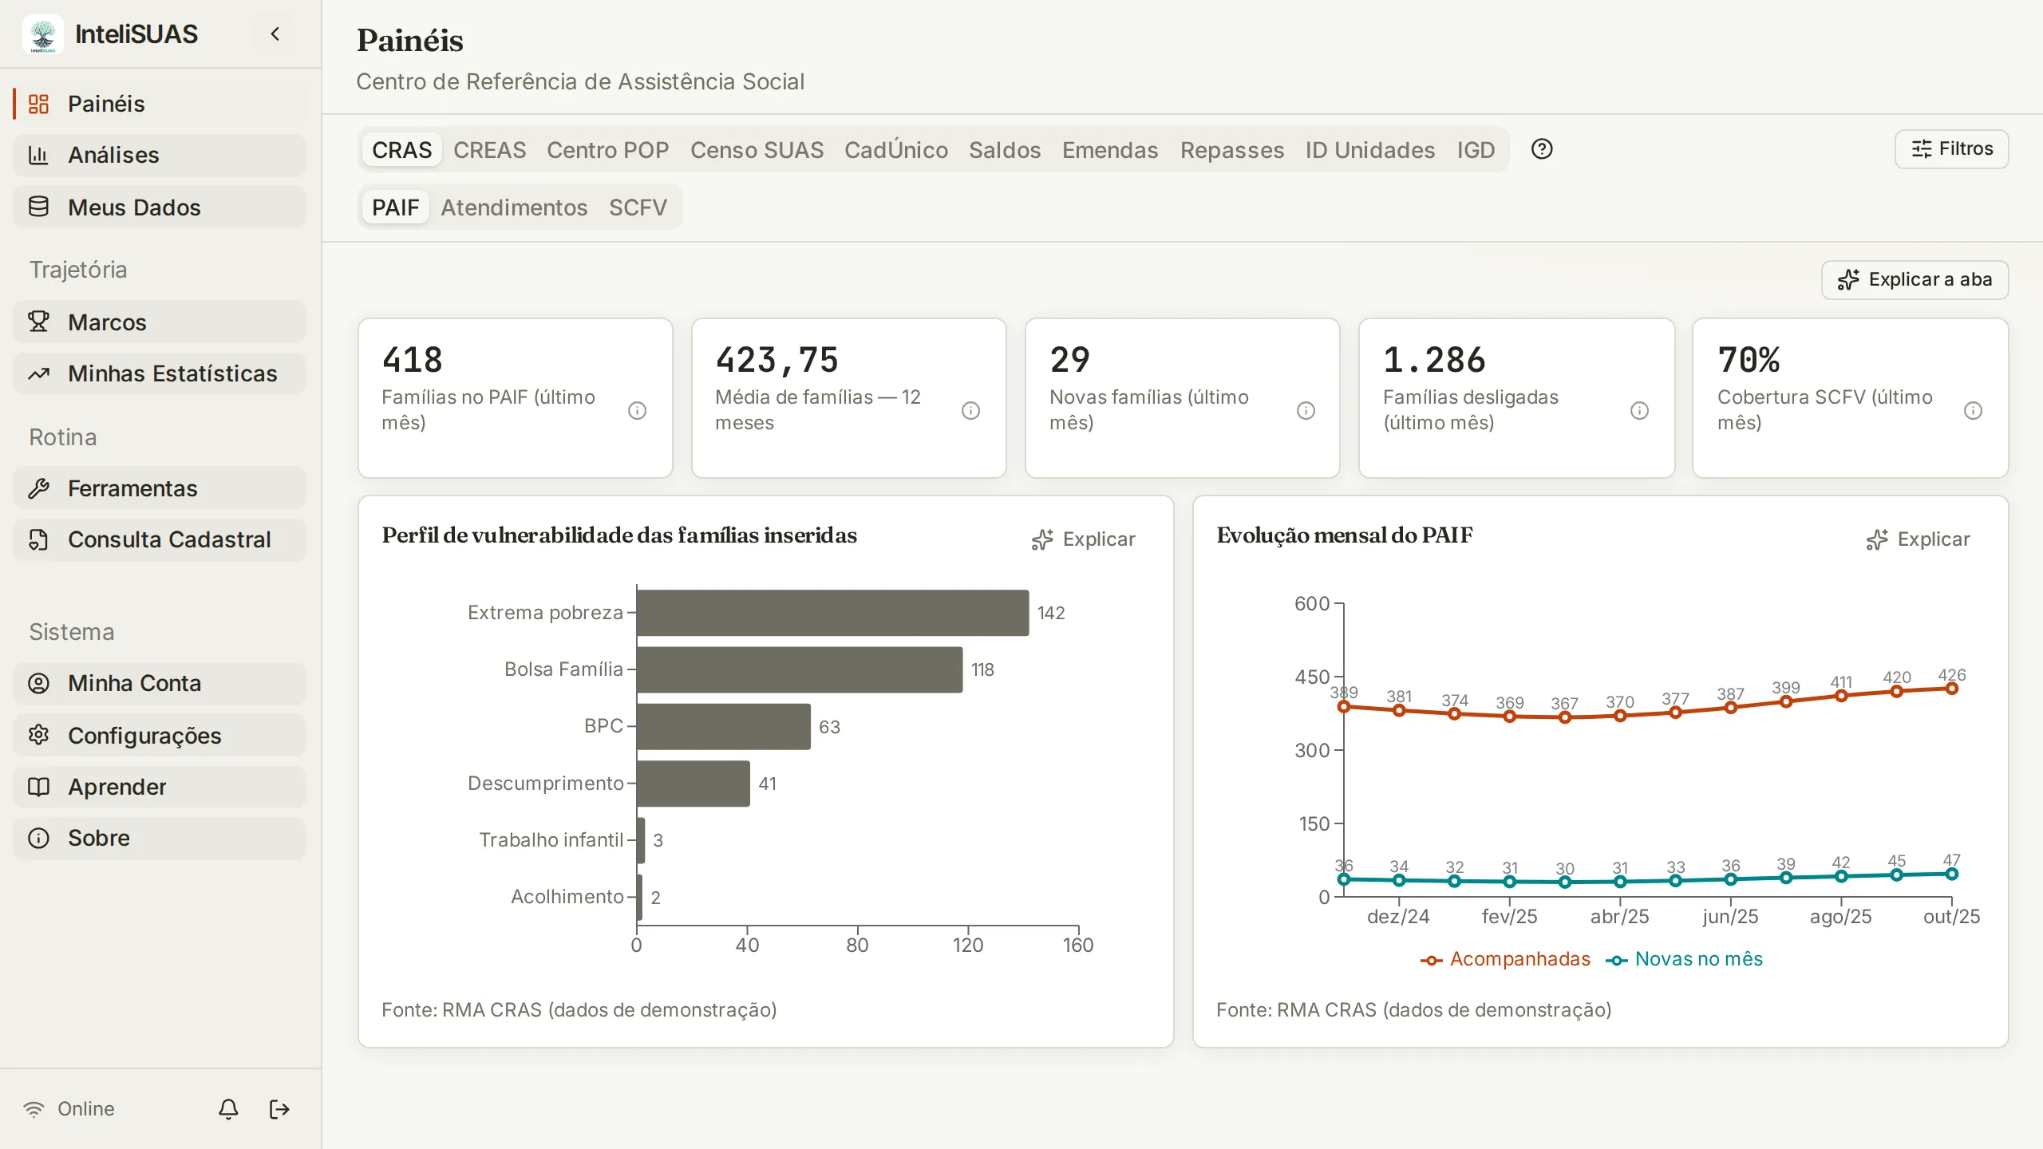Click Explicar a aba button
2043x1149 pixels.
(1915, 280)
